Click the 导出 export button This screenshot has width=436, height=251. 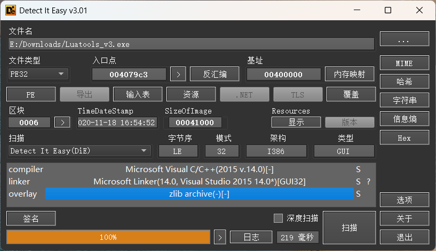[84, 94]
